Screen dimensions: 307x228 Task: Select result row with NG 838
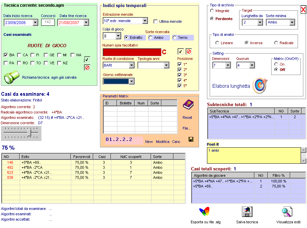tap(93, 177)
